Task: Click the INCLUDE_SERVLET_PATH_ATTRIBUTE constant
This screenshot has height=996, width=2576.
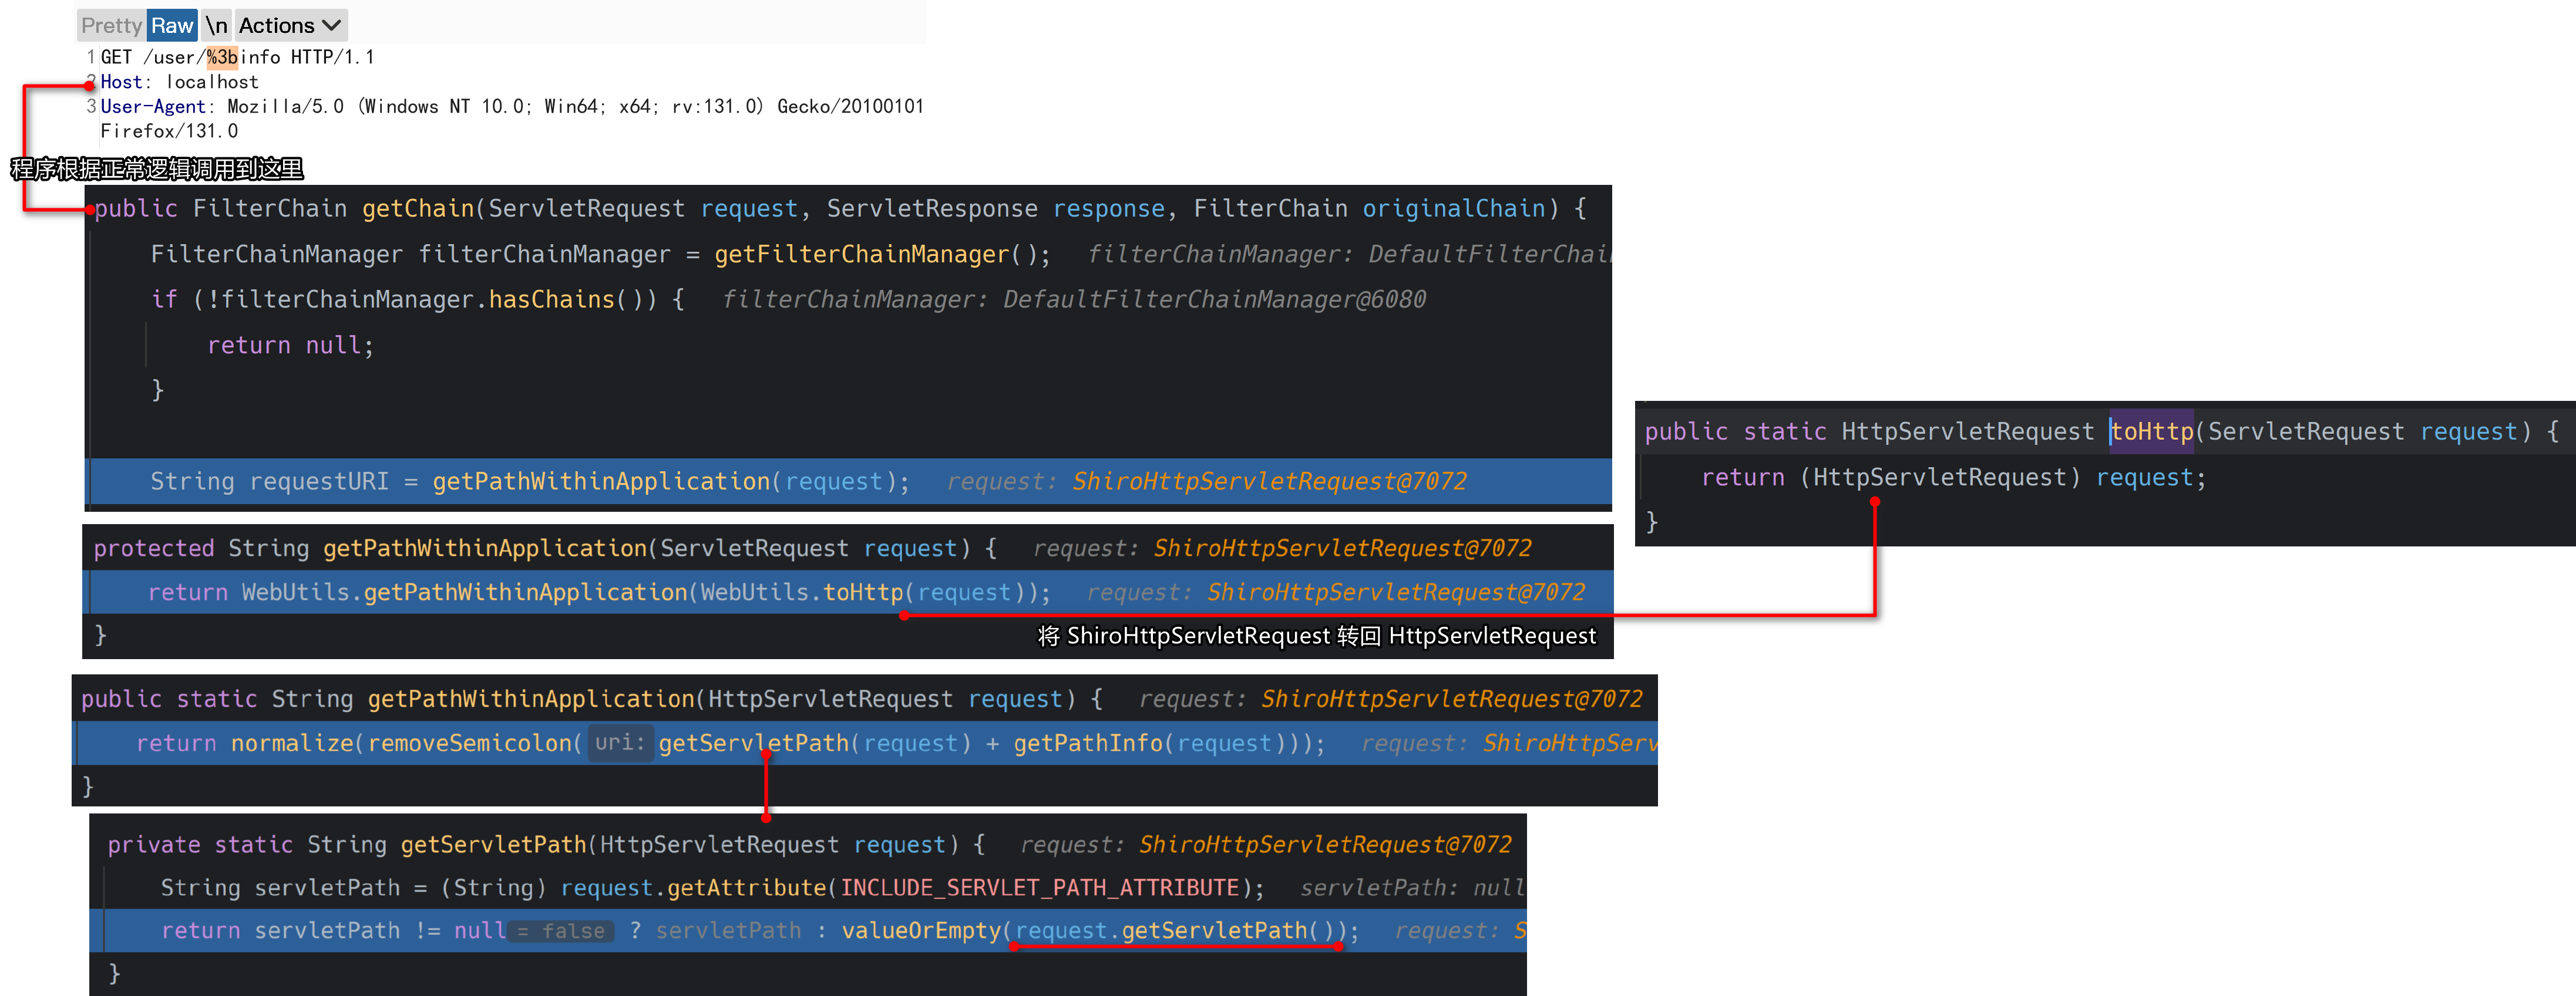Action: click(x=1039, y=887)
